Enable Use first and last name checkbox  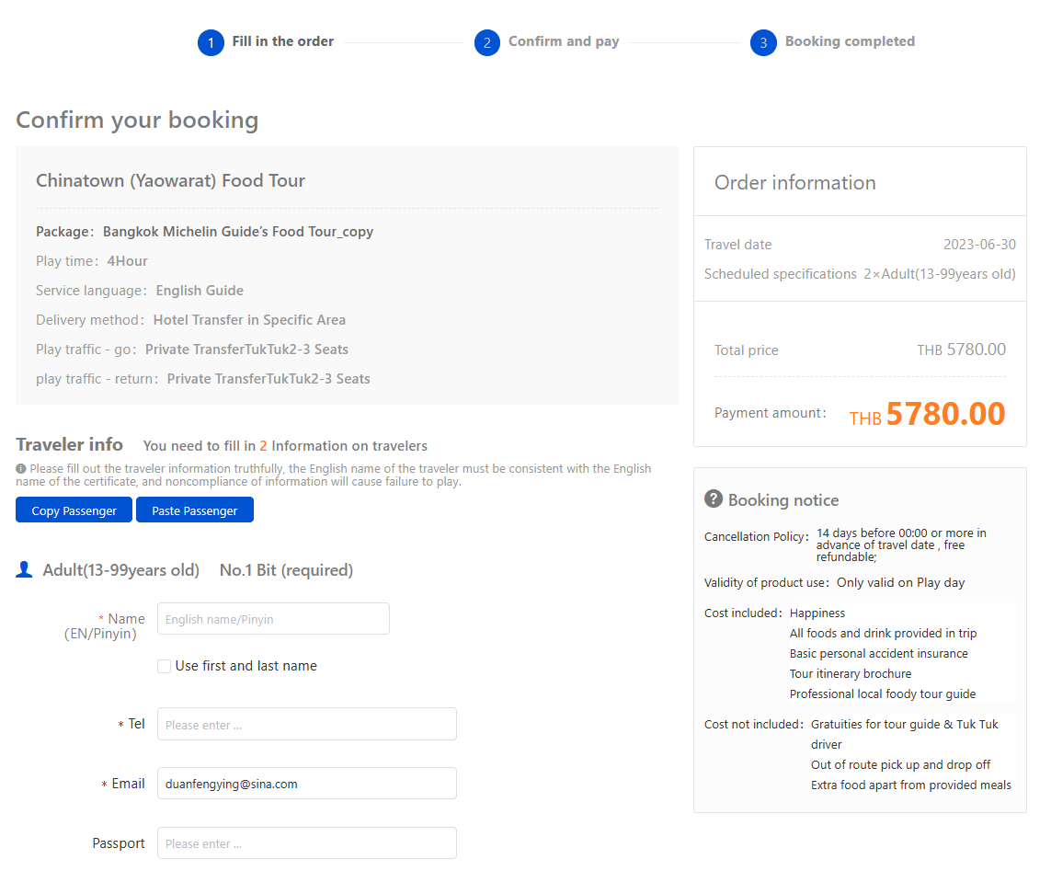point(164,666)
